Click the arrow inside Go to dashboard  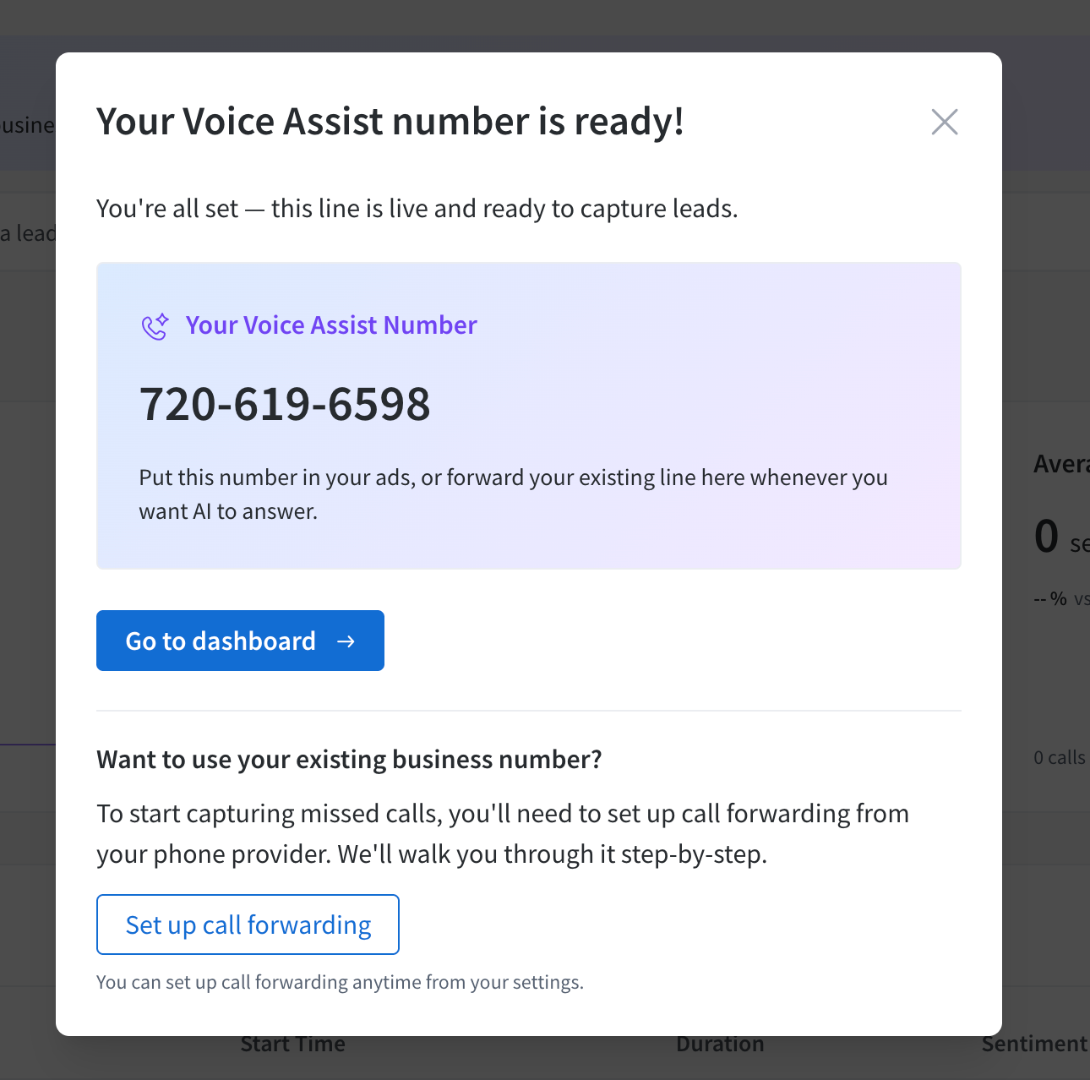click(x=346, y=641)
